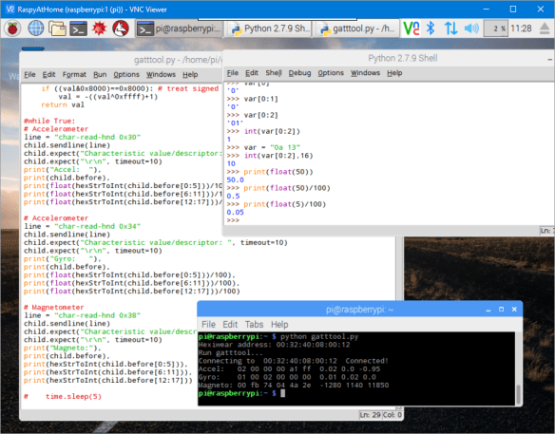Image resolution: width=555 pixels, height=434 pixels.
Task: Open Windows menu in Python Shell
Action: coord(365,73)
